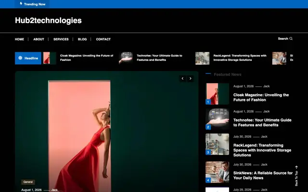Click RackLegend ticker shelf thumbnail
The height and width of the screenshot is (192, 308).
pos(202,58)
